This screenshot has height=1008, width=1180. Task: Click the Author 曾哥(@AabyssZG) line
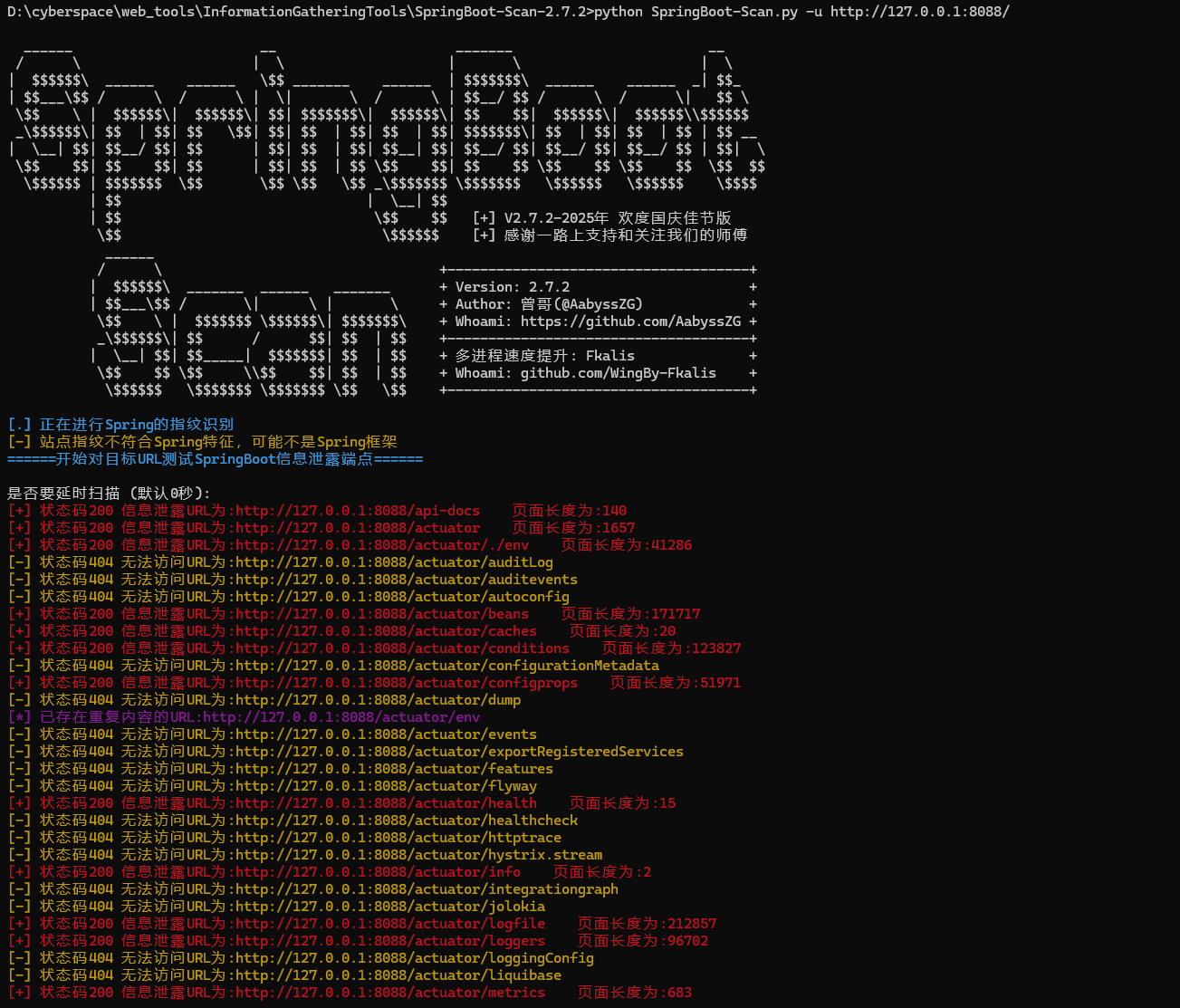[x=549, y=304]
